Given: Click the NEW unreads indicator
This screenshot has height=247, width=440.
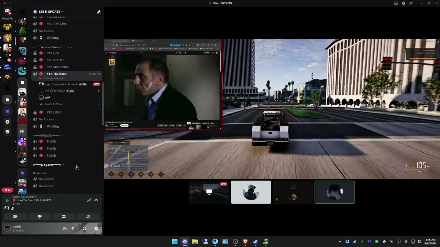Looking at the screenshot, I should click(7, 190).
